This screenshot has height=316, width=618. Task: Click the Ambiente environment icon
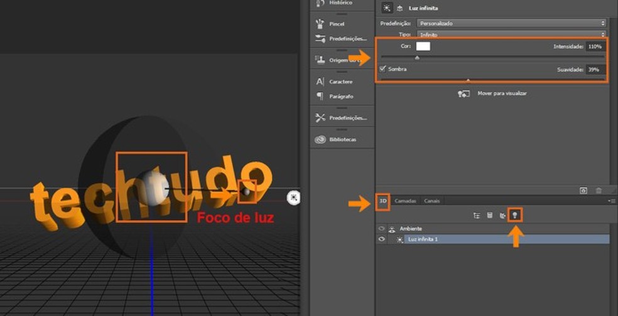click(x=392, y=229)
